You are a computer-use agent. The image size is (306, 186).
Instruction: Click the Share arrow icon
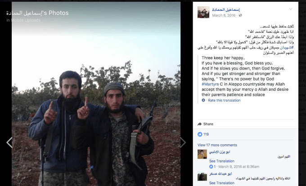click(x=199, y=124)
